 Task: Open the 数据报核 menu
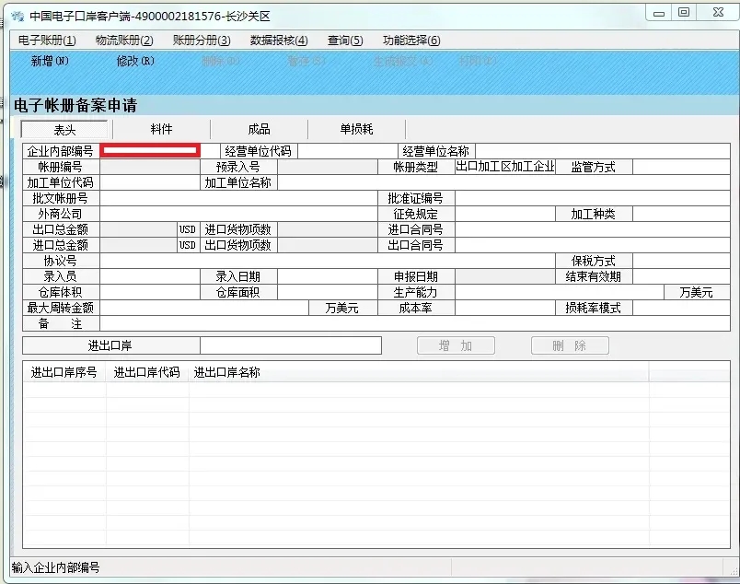pyautogui.click(x=278, y=41)
